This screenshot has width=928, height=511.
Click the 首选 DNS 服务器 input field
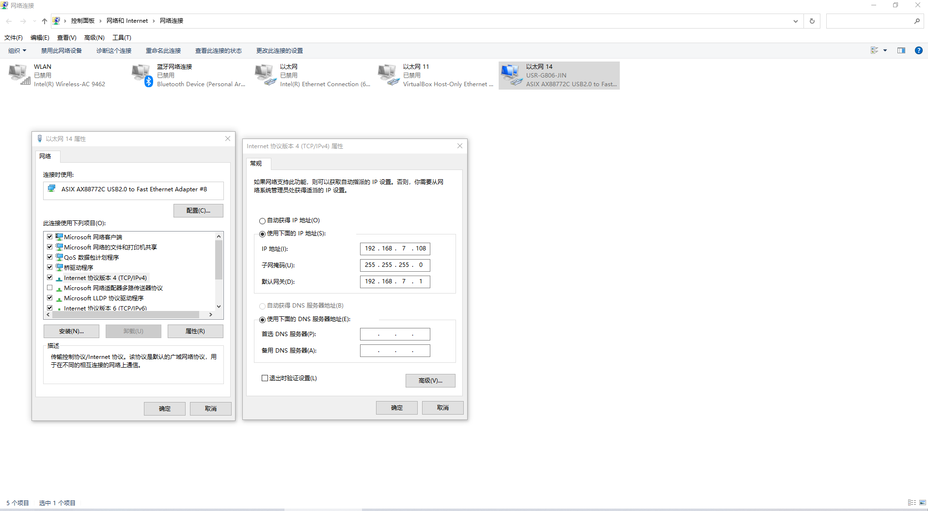coord(395,334)
